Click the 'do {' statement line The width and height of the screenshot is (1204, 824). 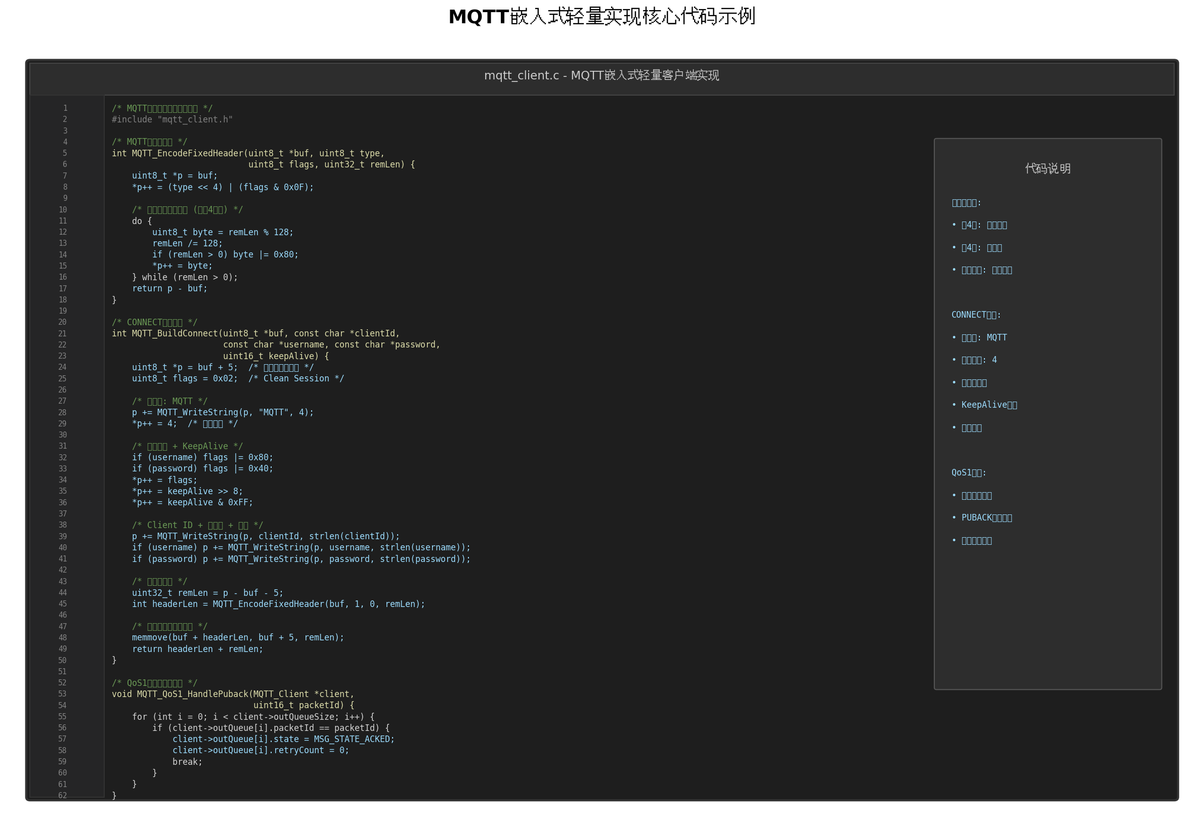(x=142, y=221)
